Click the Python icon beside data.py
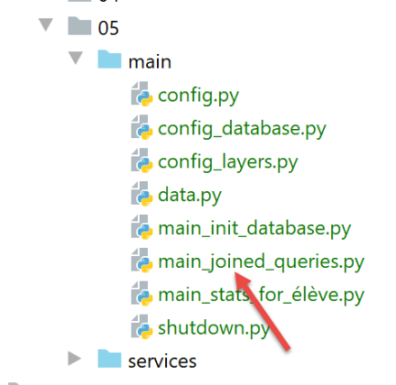396x385 pixels. click(x=142, y=194)
